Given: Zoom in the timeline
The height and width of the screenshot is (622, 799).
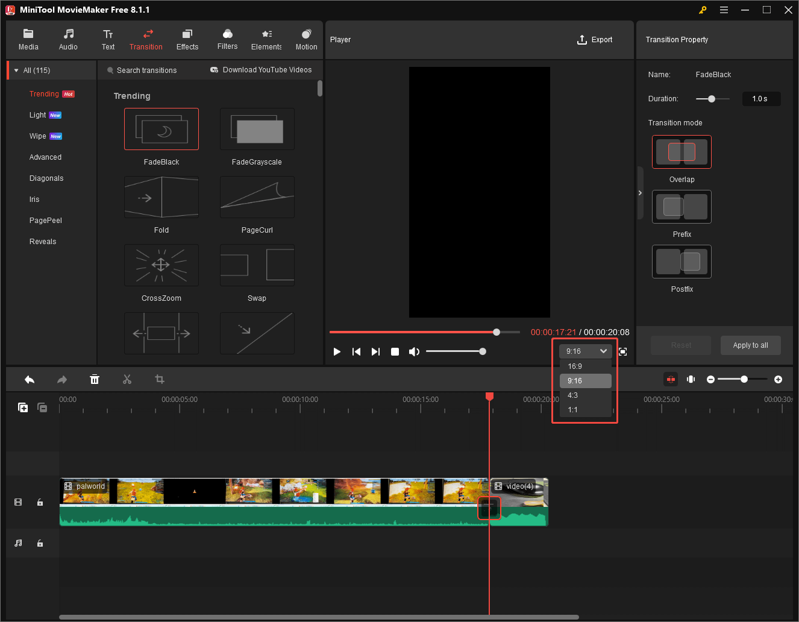Looking at the screenshot, I should coord(779,379).
